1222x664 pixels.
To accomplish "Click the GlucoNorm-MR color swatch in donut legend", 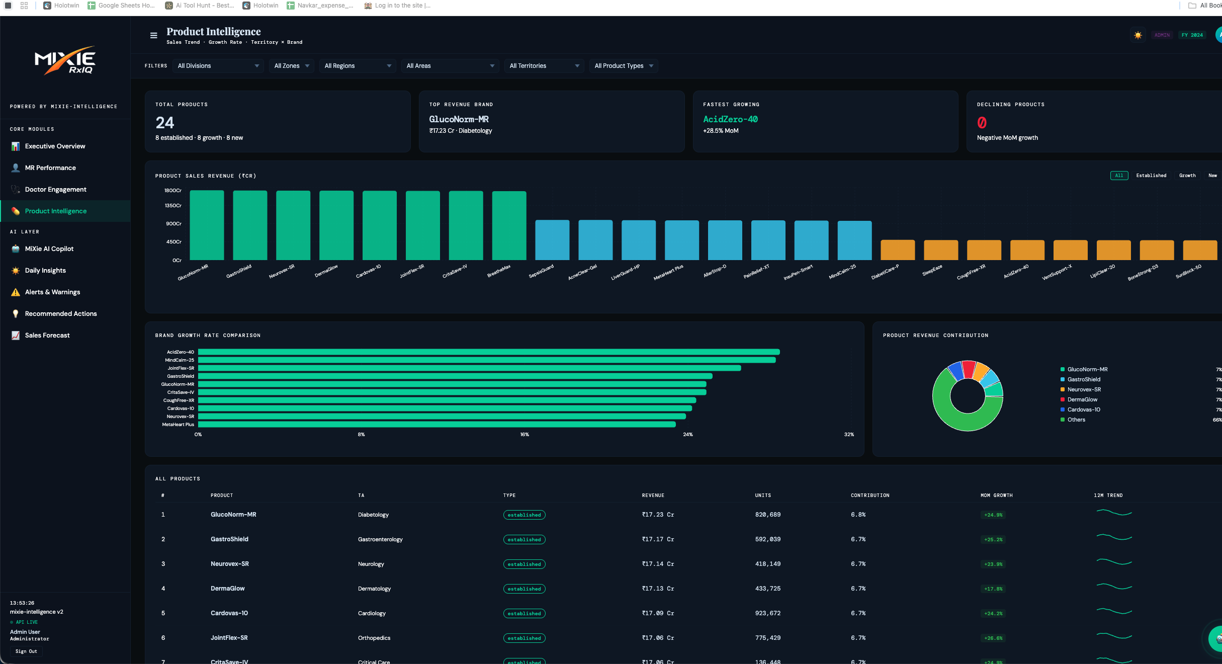I will (x=1062, y=369).
